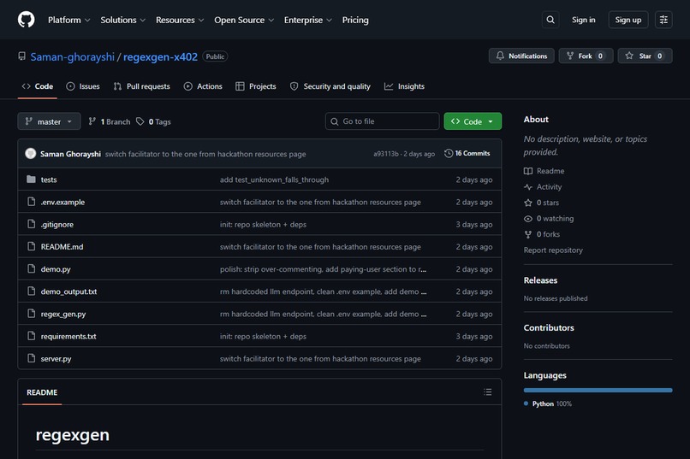Open appearance settings icon in header
This screenshot has height=459, width=690.
(663, 20)
